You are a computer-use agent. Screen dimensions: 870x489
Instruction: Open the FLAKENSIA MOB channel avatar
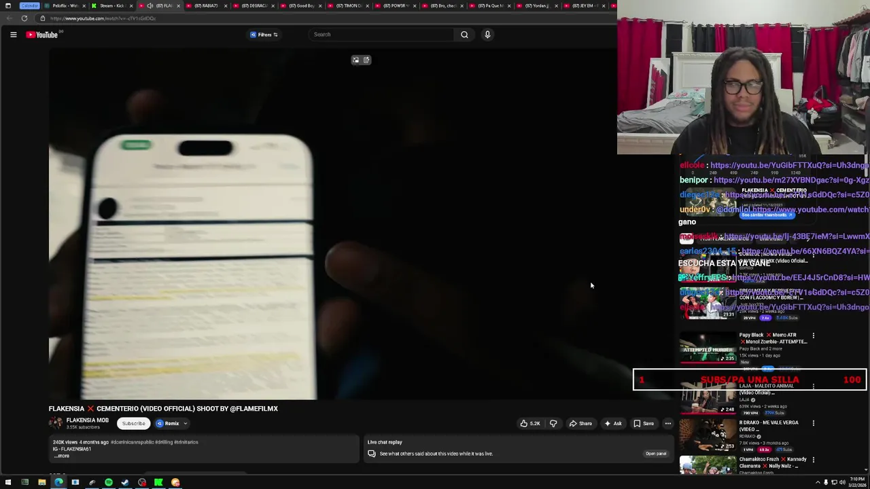[x=55, y=423]
